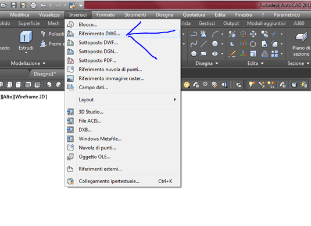
Task: Open the Arc tool flyout arrow
Action: click(222, 34)
